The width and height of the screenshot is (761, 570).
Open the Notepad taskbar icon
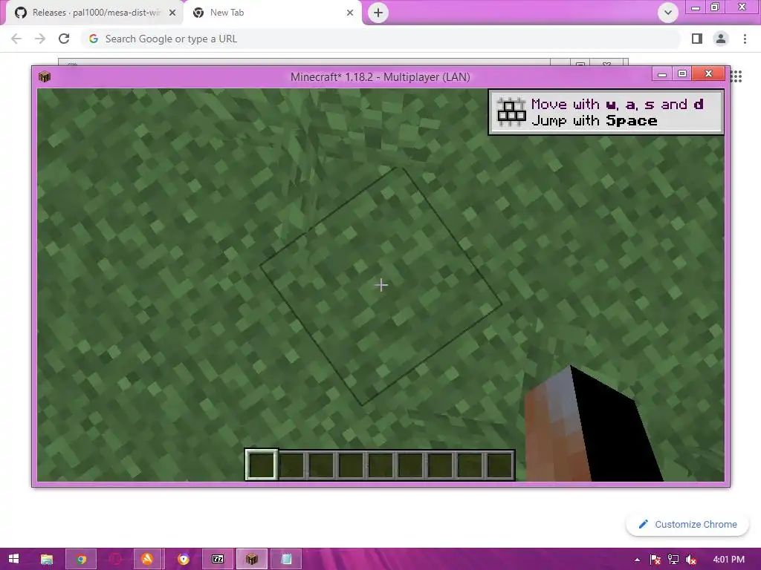point(286,560)
